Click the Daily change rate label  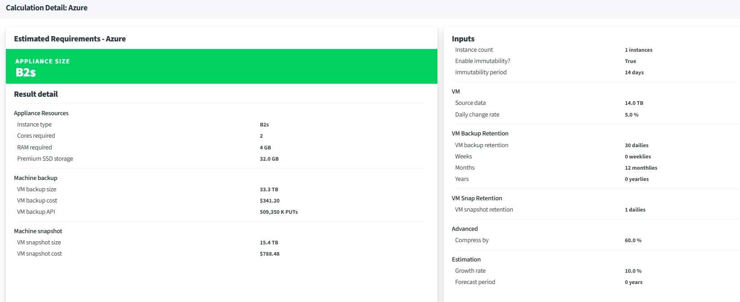[477, 115]
